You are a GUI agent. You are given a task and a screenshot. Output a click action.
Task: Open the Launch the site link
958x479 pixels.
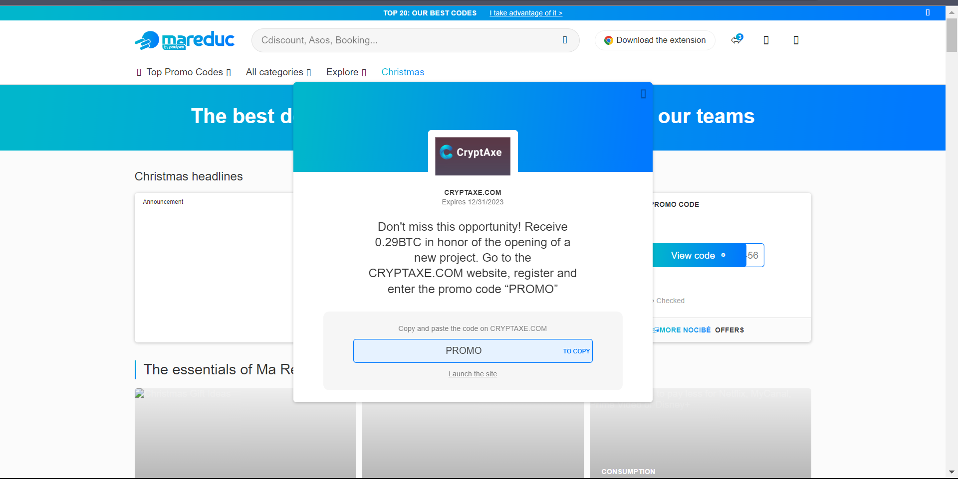tap(473, 374)
